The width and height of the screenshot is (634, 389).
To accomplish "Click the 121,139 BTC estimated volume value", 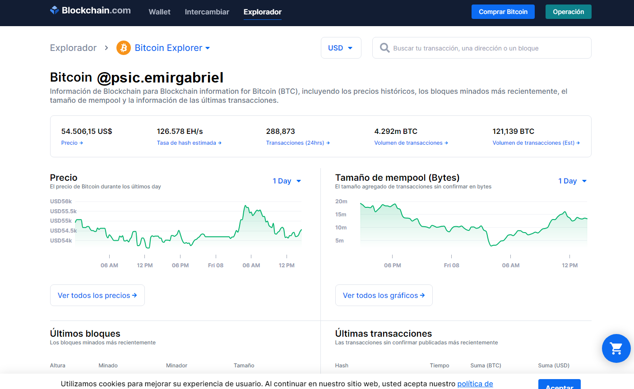I will (x=514, y=131).
